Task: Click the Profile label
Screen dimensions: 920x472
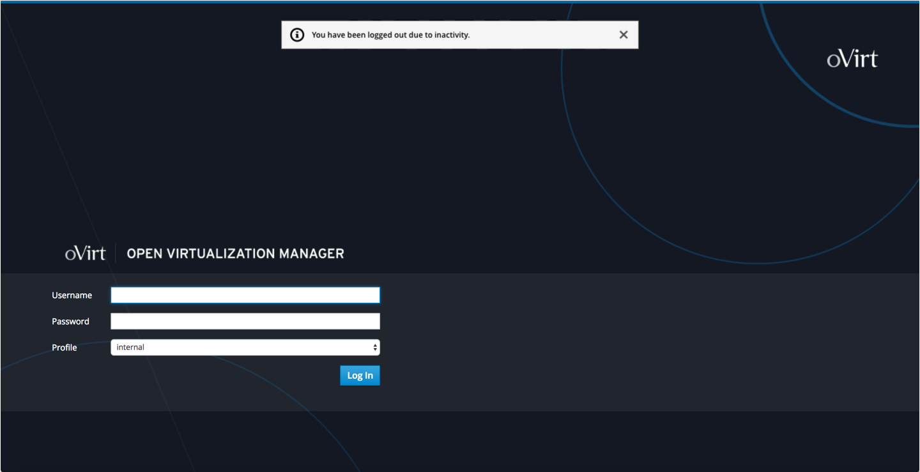Action: coord(64,347)
